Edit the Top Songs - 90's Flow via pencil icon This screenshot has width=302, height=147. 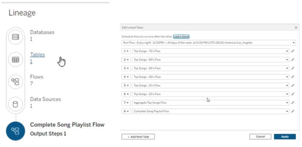pyautogui.click(x=293, y=68)
